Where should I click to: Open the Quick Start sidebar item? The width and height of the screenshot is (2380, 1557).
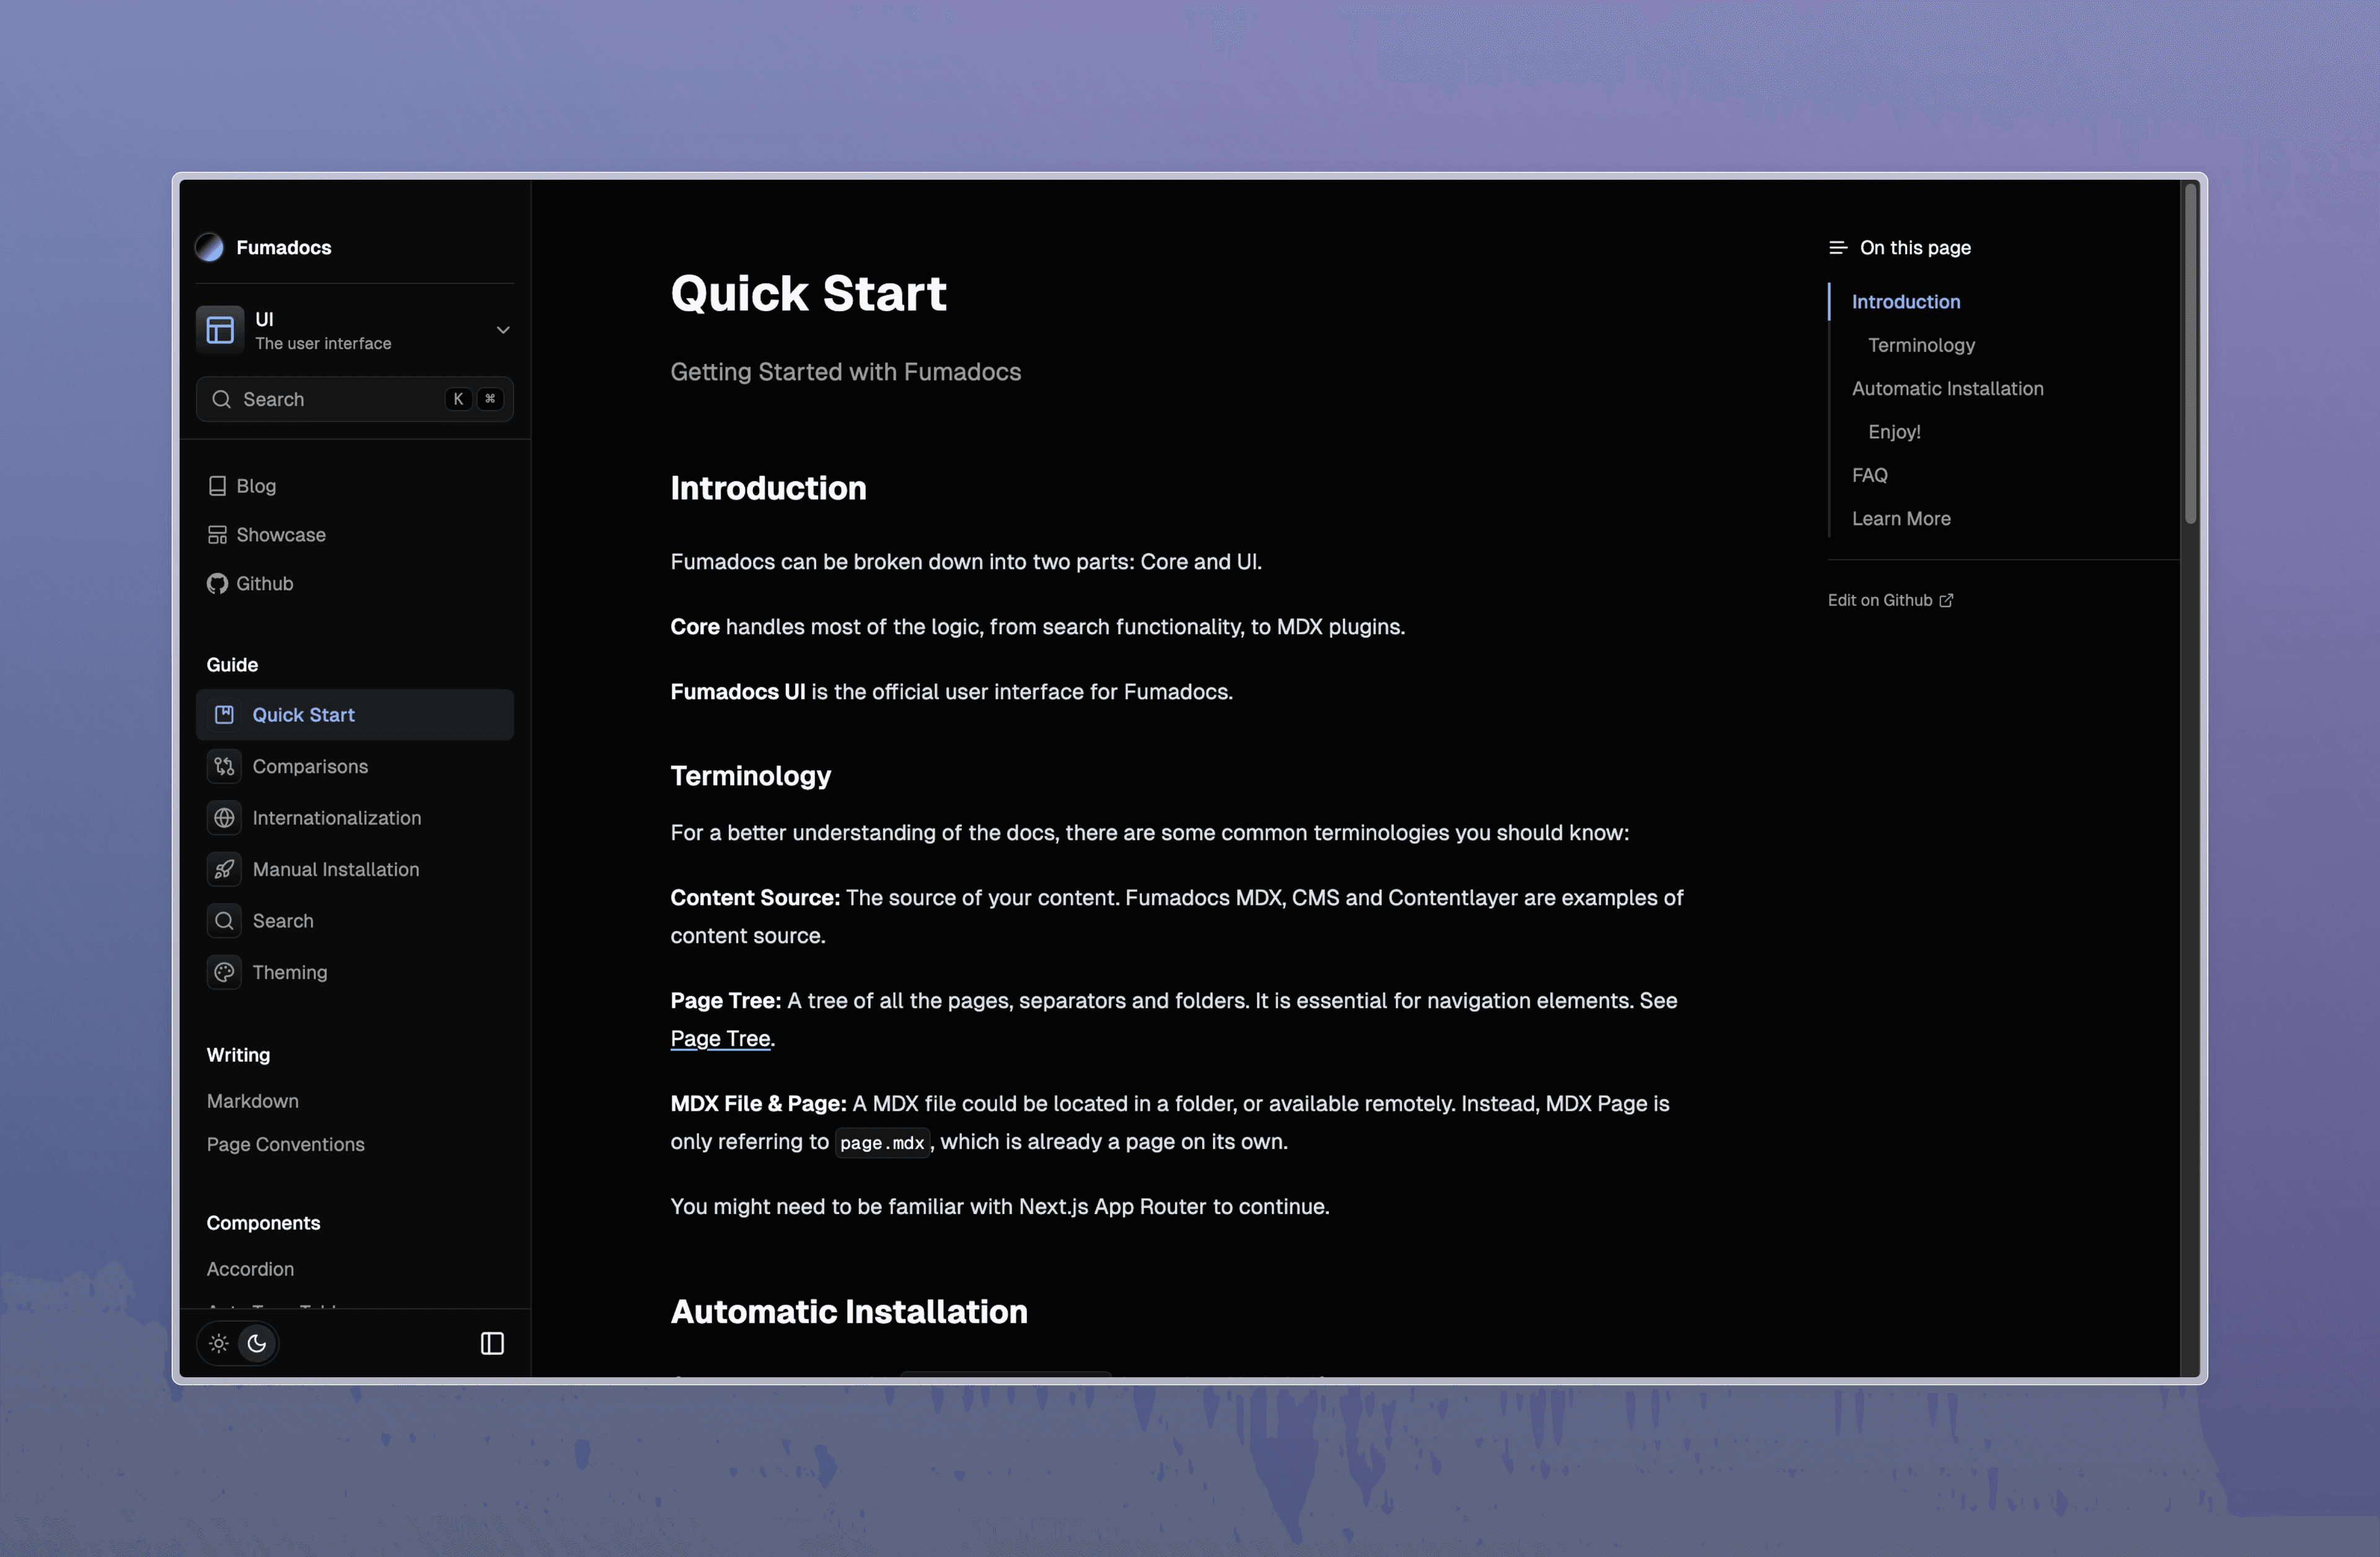tap(303, 715)
